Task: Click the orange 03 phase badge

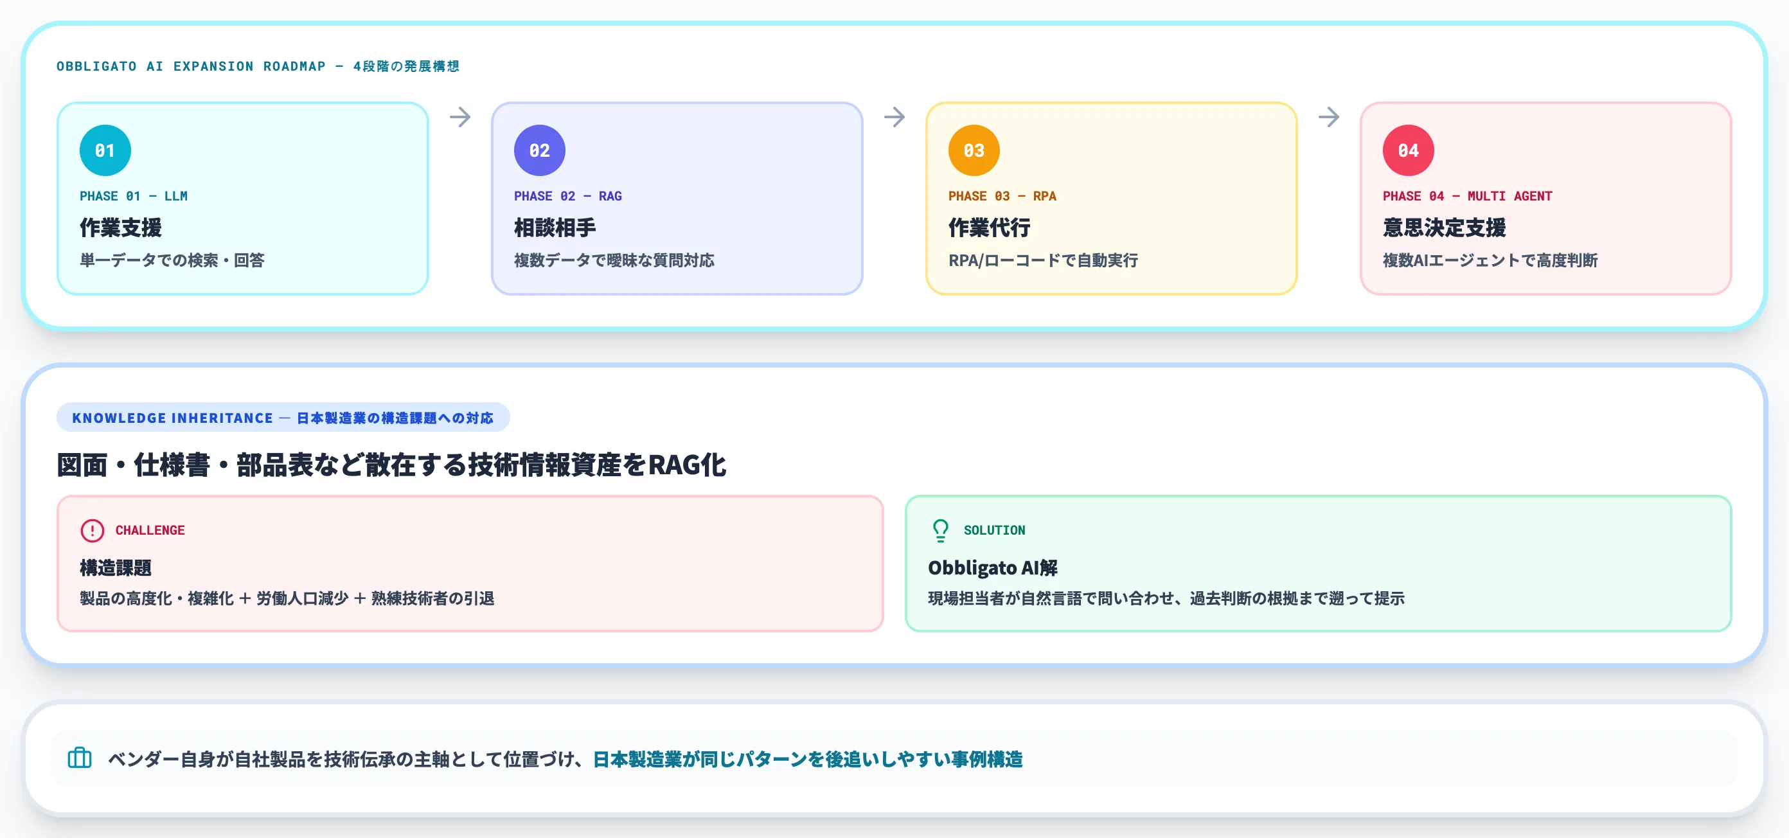Action: pyautogui.click(x=974, y=150)
